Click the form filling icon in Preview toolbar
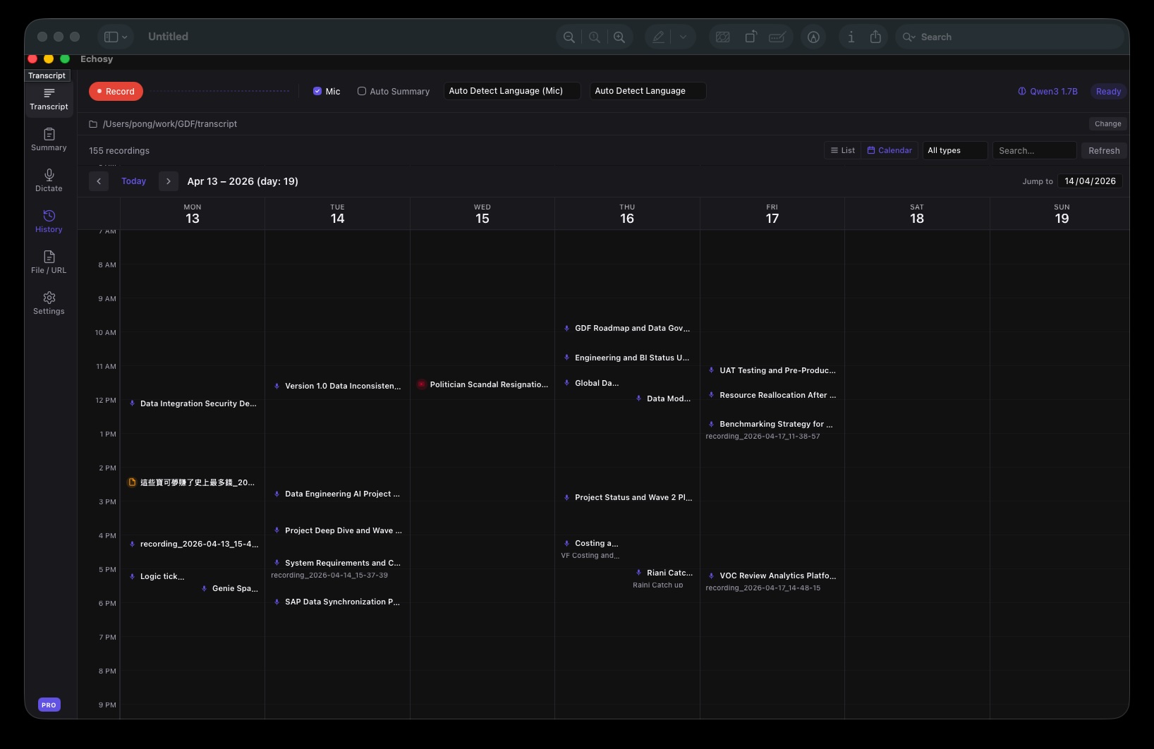1154x749 pixels. pyautogui.click(x=777, y=37)
